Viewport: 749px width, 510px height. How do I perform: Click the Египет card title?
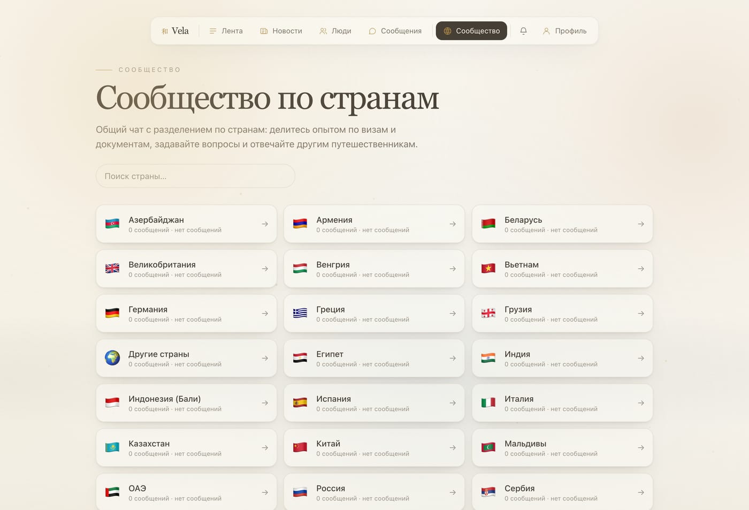tap(330, 354)
